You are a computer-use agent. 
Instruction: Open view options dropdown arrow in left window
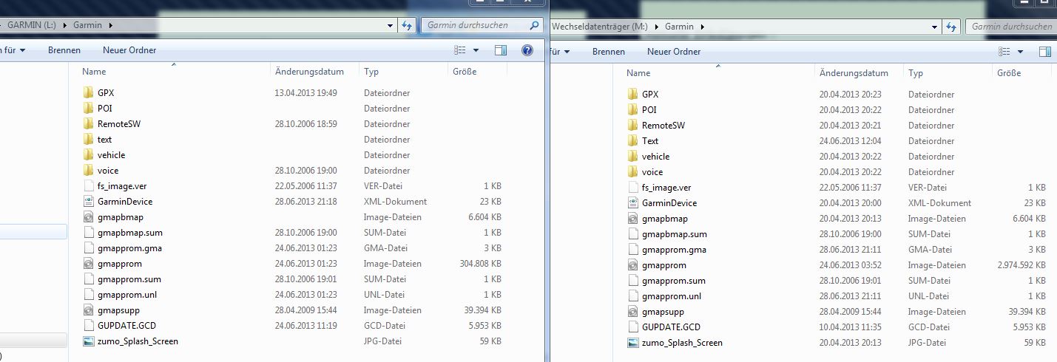[x=476, y=51]
